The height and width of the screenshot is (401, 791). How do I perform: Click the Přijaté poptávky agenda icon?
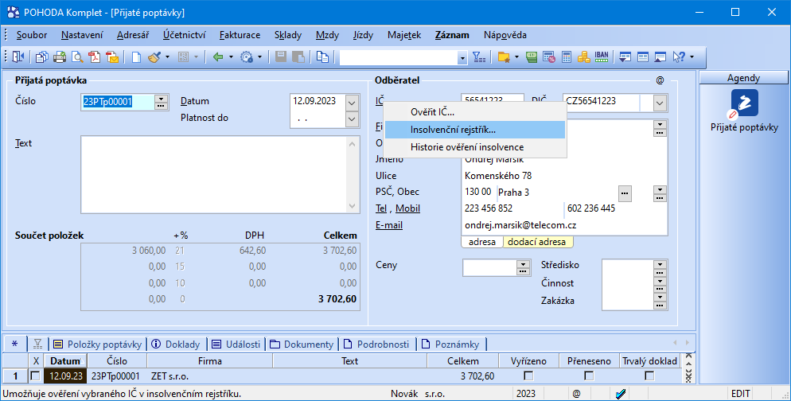[745, 103]
